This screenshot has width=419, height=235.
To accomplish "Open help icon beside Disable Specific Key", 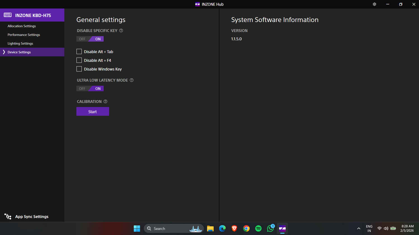I will coord(121,31).
